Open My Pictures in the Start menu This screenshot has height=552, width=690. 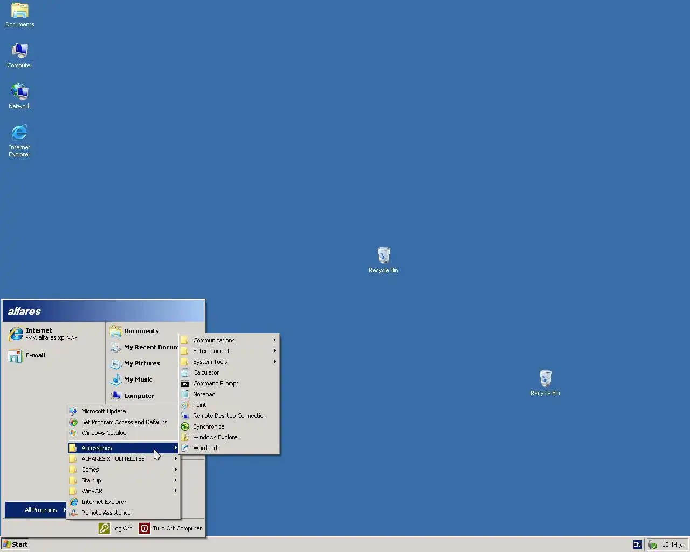(143, 363)
